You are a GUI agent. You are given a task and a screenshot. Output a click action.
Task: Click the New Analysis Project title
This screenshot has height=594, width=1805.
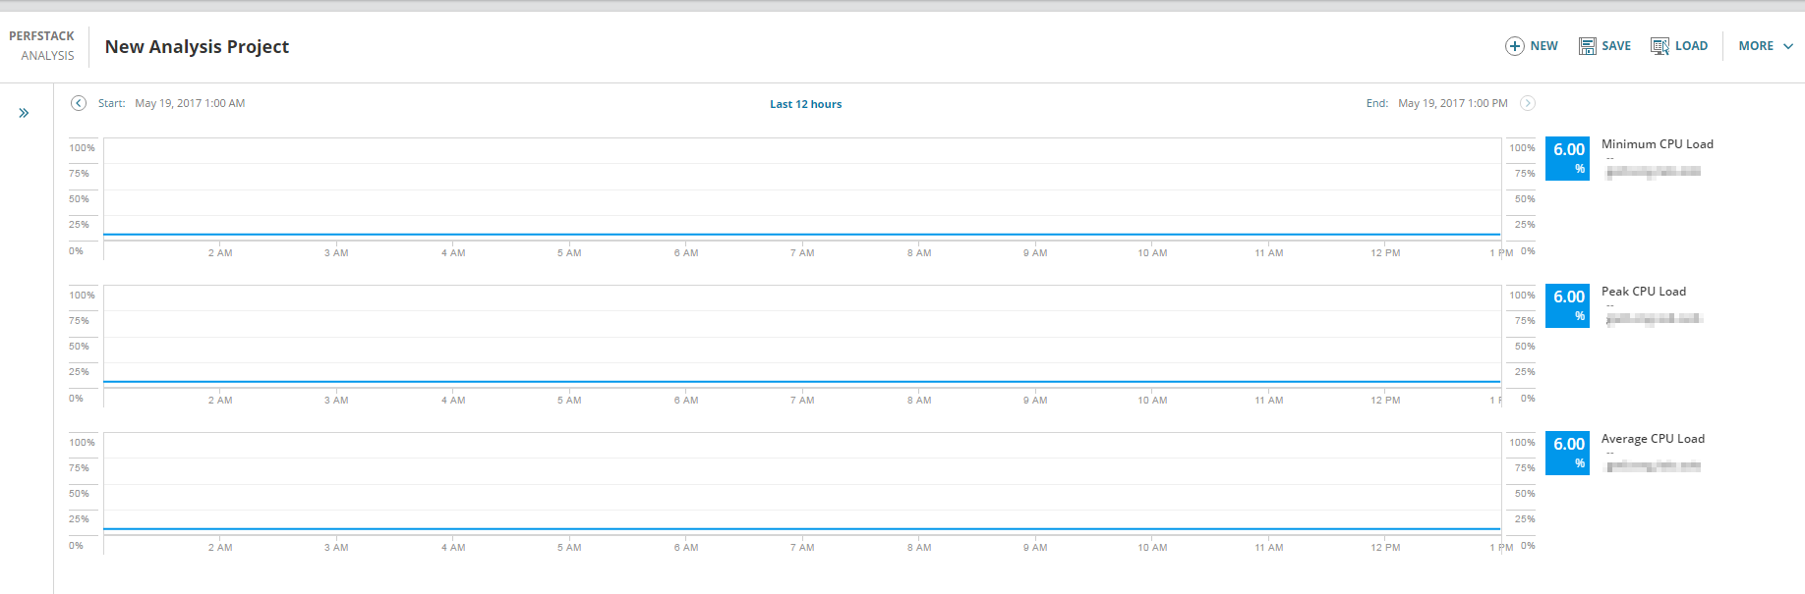pos(197,47)
